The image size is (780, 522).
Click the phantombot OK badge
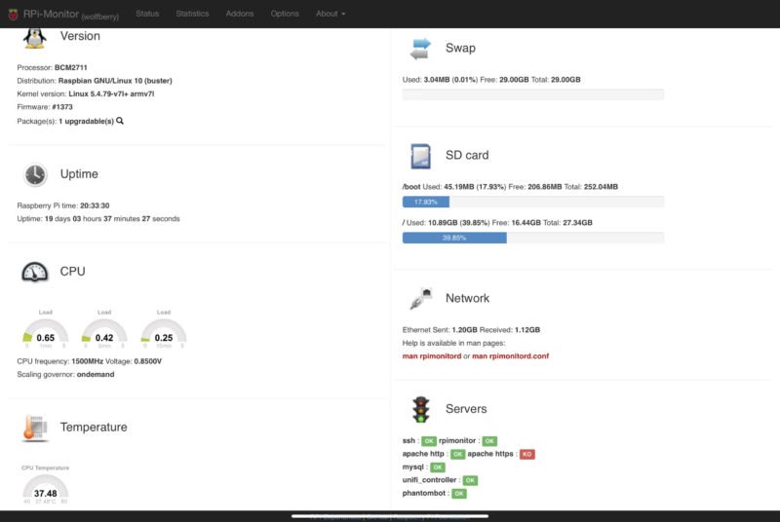[459, 494]
